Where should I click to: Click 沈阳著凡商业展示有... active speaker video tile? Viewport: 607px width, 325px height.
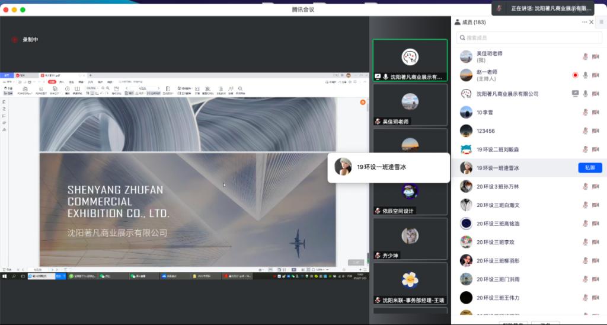pos(410,60)
